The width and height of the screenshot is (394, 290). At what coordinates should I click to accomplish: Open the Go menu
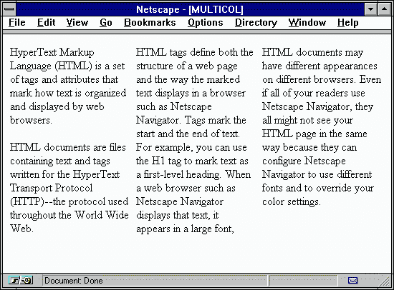106,23
